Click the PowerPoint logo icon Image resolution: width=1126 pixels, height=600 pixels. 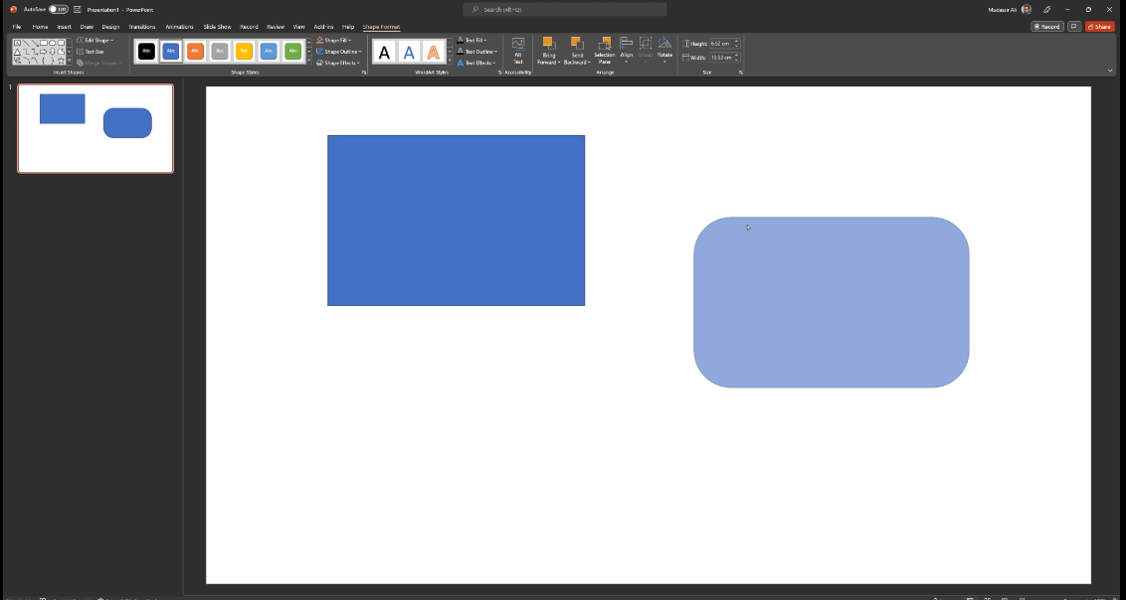coord(13,9)
